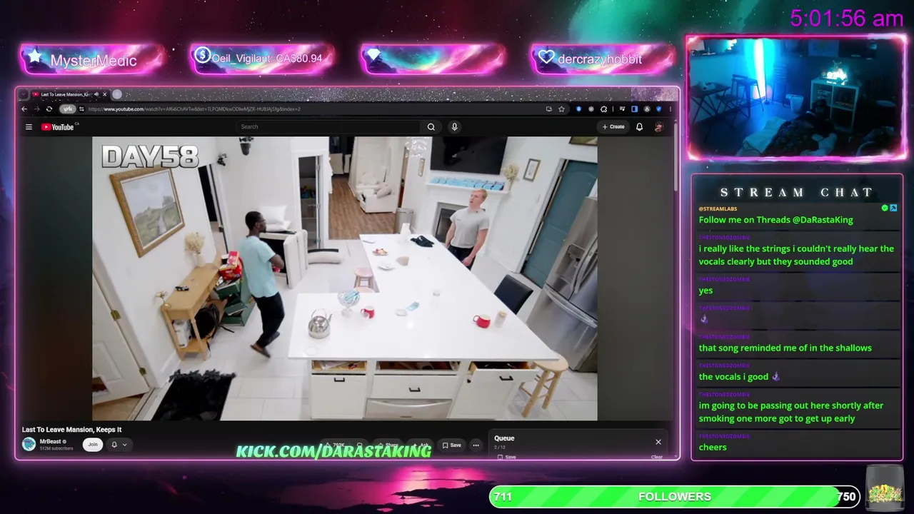The image size is (914, 514).
Task: Click the @STREAMLABS chat username
Action: click(x=718, y=208)
